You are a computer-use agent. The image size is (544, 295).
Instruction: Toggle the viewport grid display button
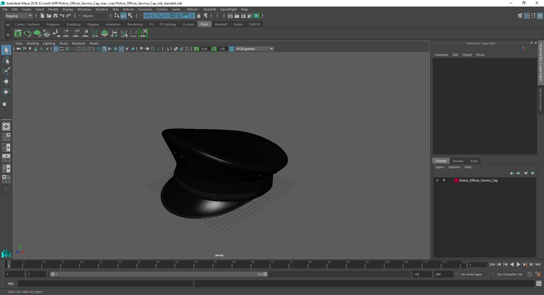tap(56, 49)
